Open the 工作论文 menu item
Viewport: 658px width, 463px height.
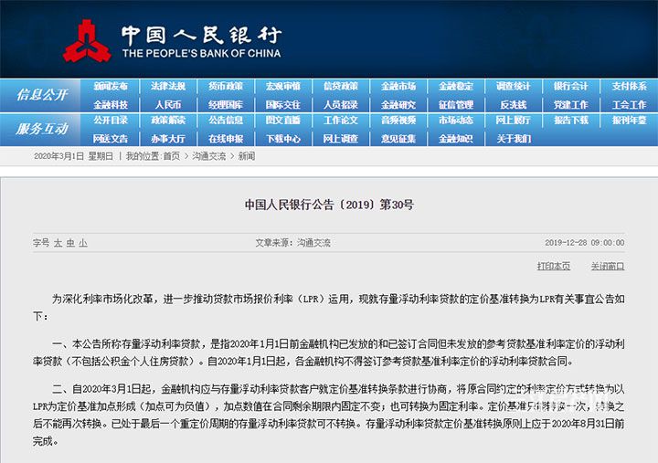341,121
